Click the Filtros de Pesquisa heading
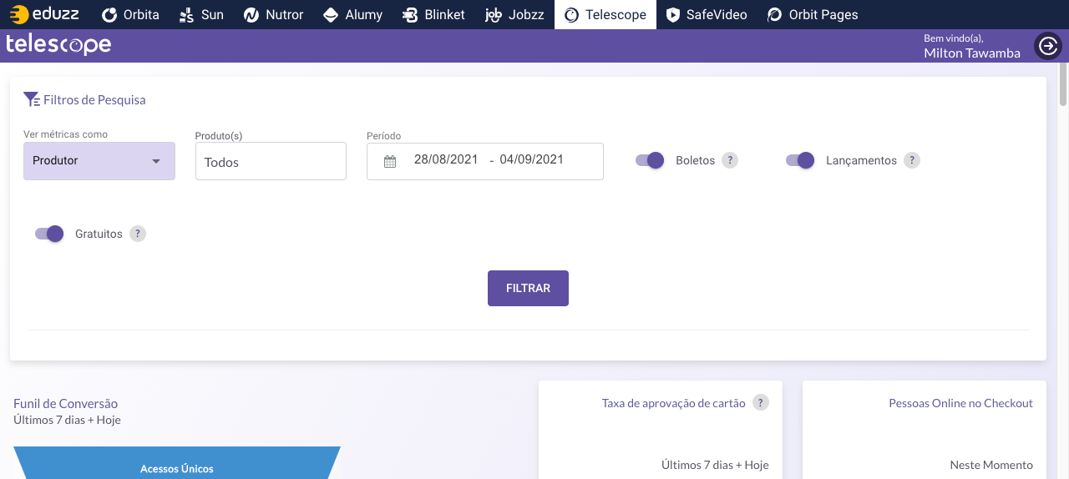Viewport: 1069px width, 479px height. click(x=94, y=100)
